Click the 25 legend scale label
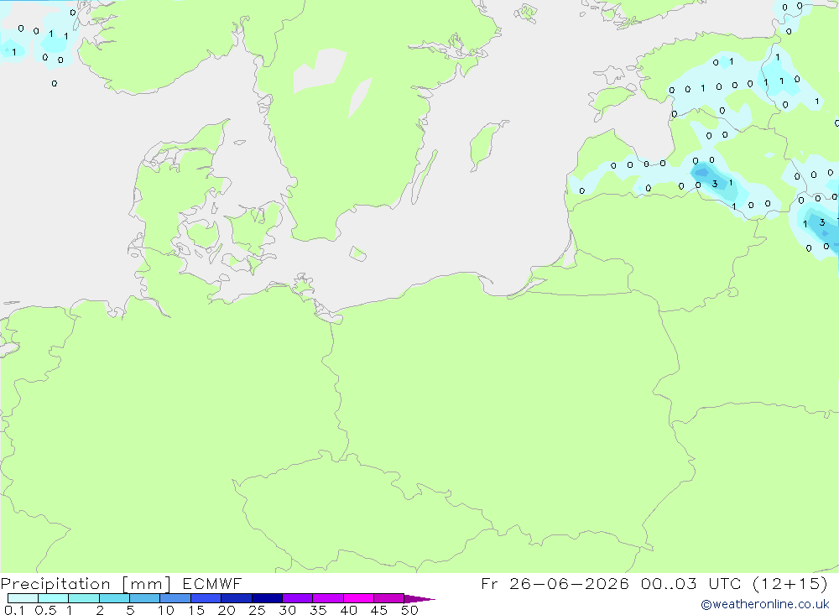The height and width of the screenshot is (615, 839). [257, 610]
